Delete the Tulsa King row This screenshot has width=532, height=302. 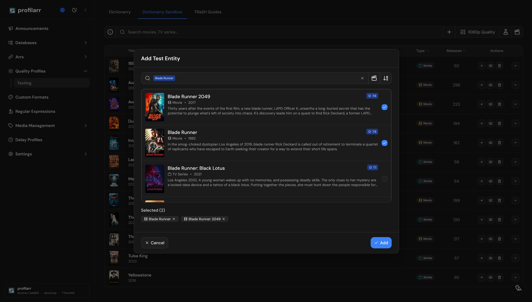tap(499, 258)
